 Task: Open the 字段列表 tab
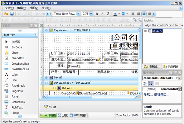pos(171,67)
